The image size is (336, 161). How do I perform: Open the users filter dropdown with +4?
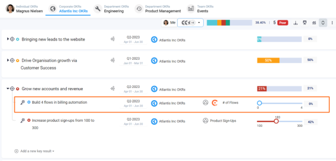(190, 22)
